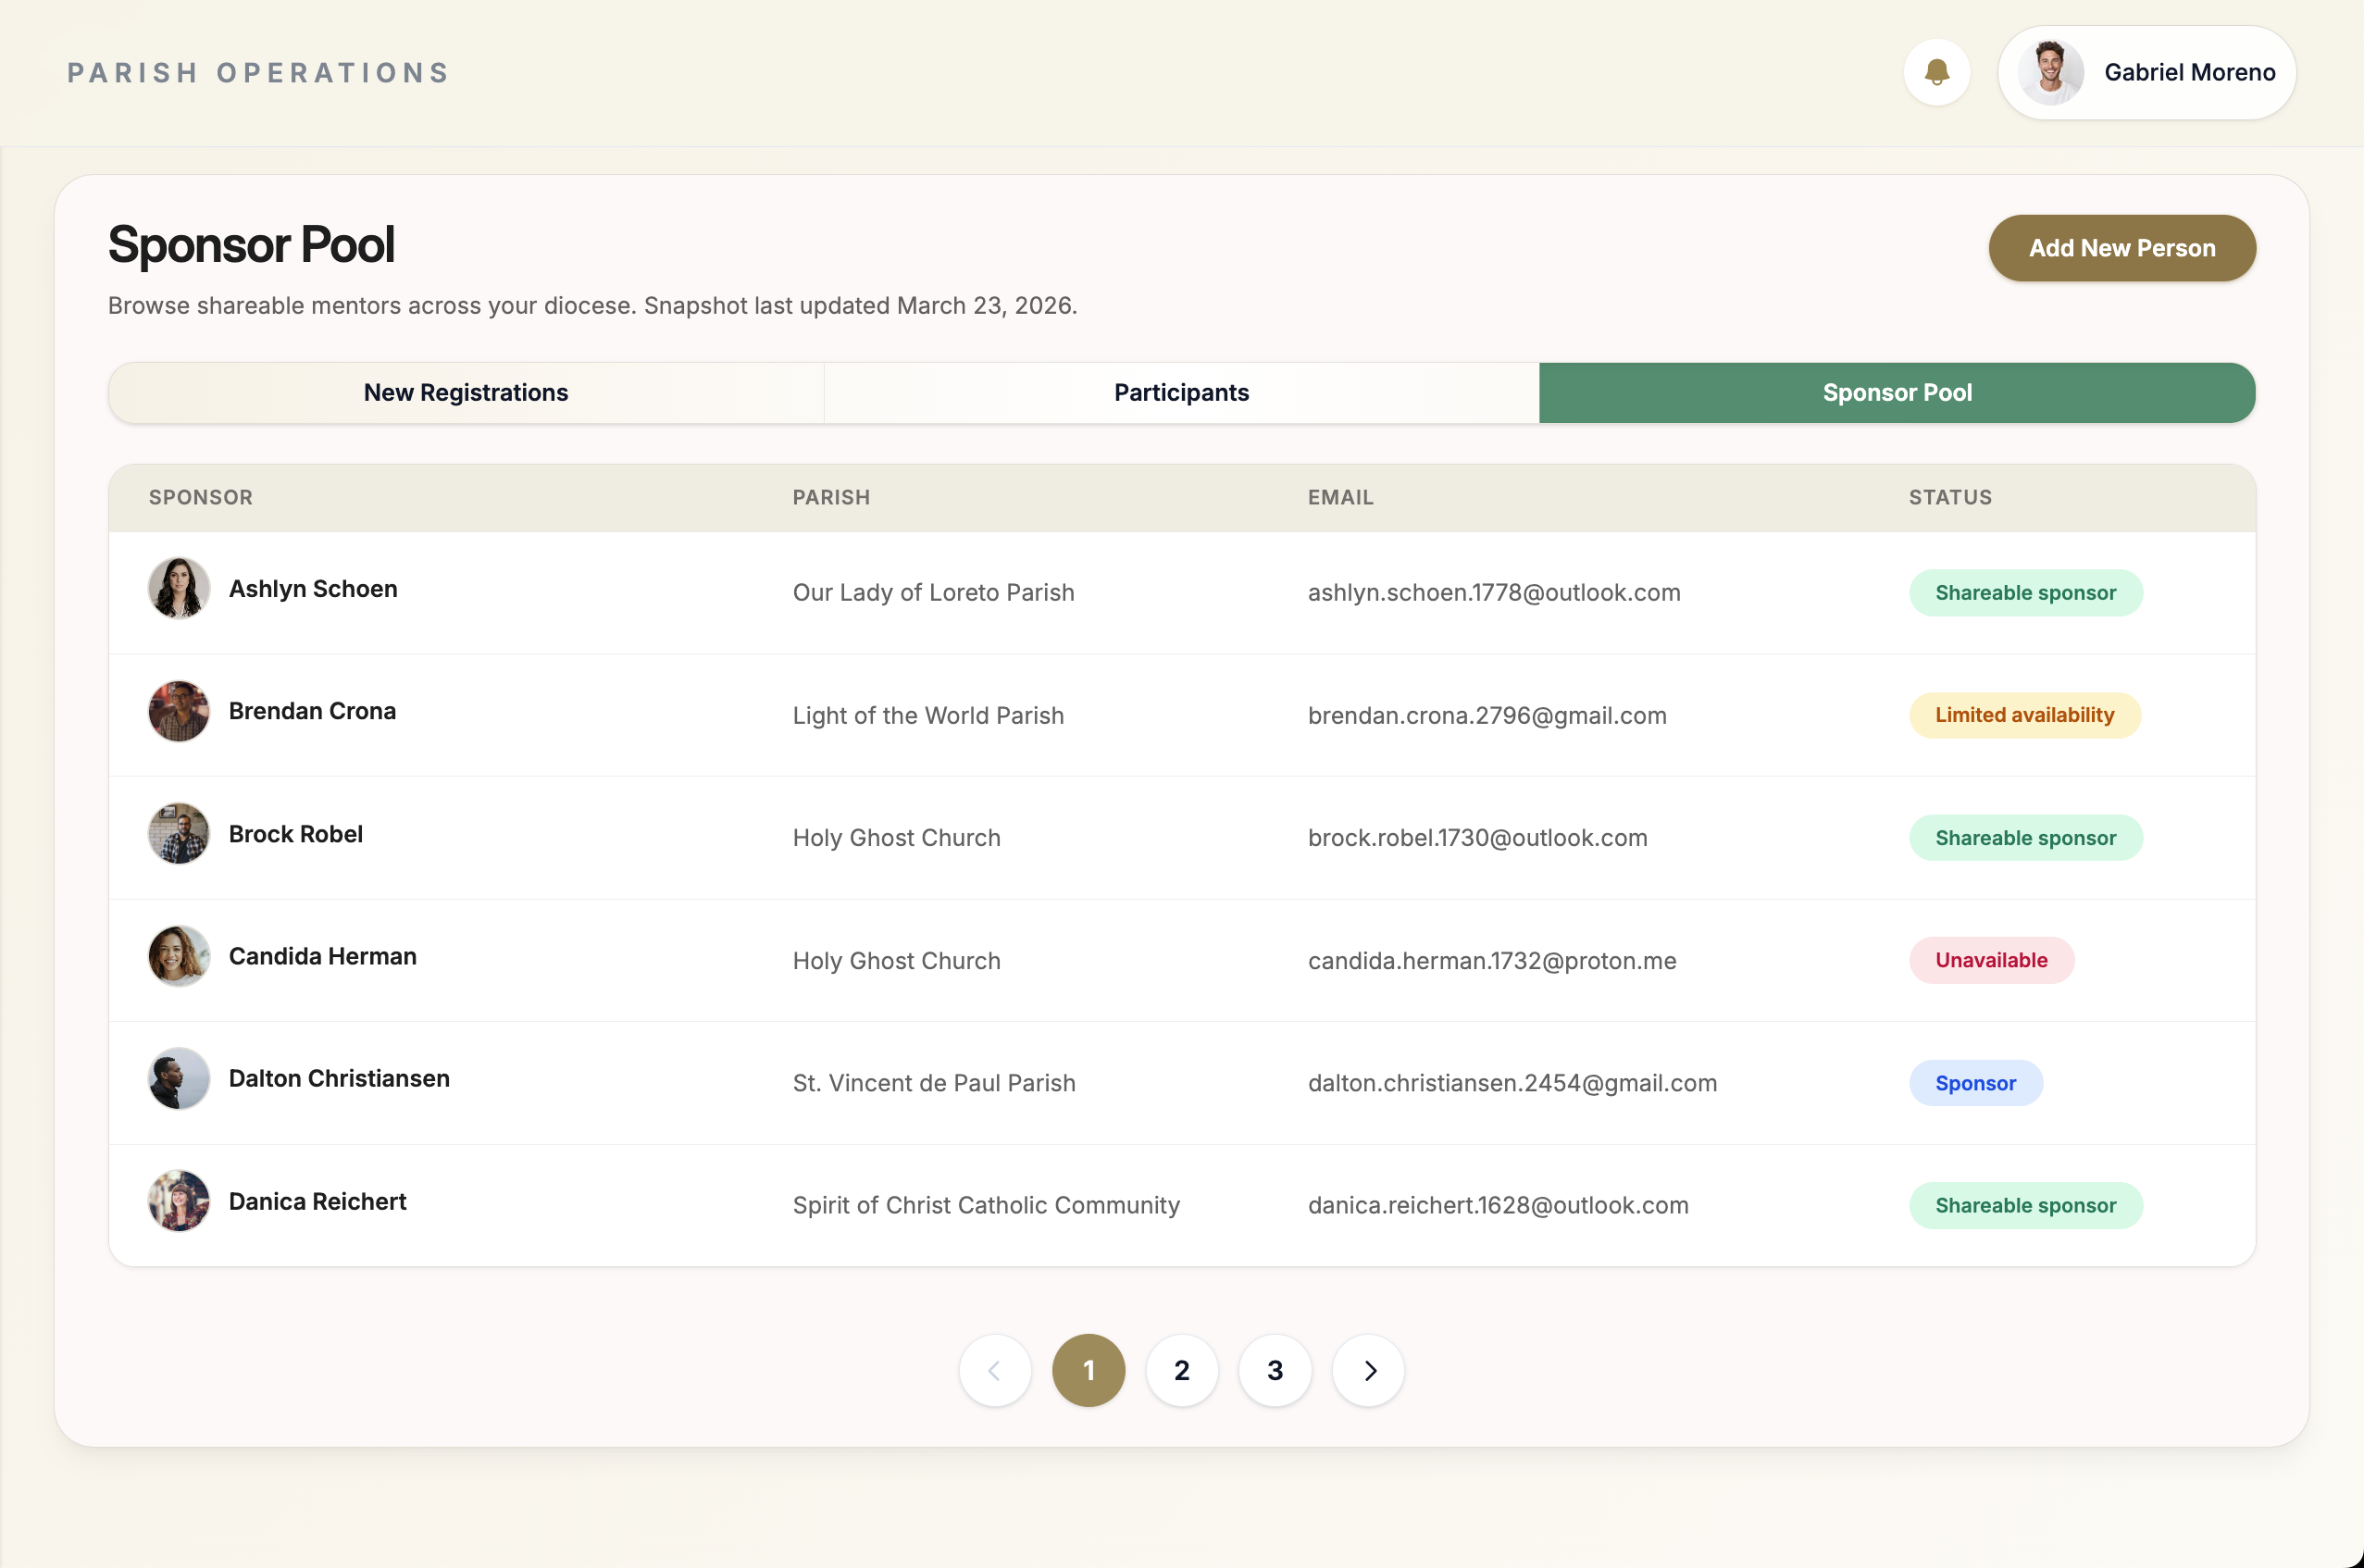Screen dimensions: 2364x1568
Task: Open Dalton Christiansen's name link
Action: tap(339, 1078)
